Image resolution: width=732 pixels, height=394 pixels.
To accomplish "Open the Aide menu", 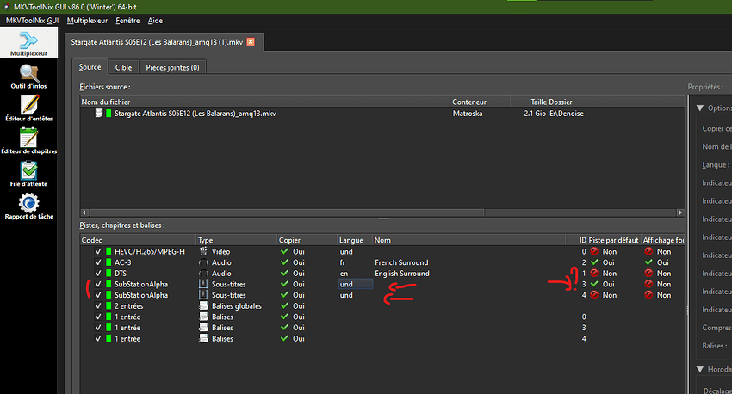I will pos(156,21).
